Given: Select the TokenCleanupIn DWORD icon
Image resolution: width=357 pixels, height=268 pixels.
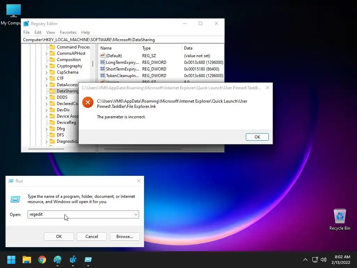Looking at the screenshot, I should (x=102, y=75).
